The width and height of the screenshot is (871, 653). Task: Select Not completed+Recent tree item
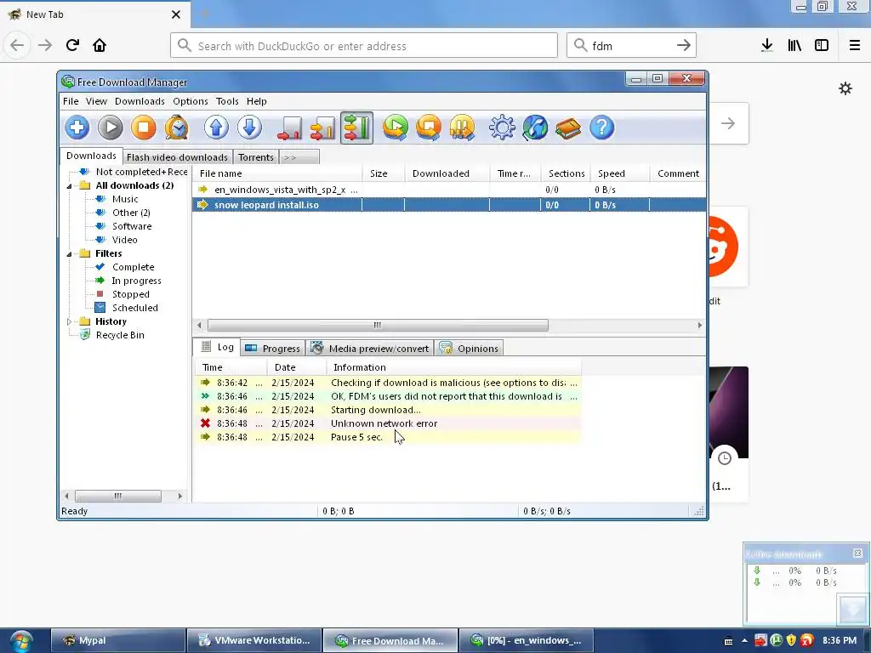pyautogui.click(x=134, y=172)
